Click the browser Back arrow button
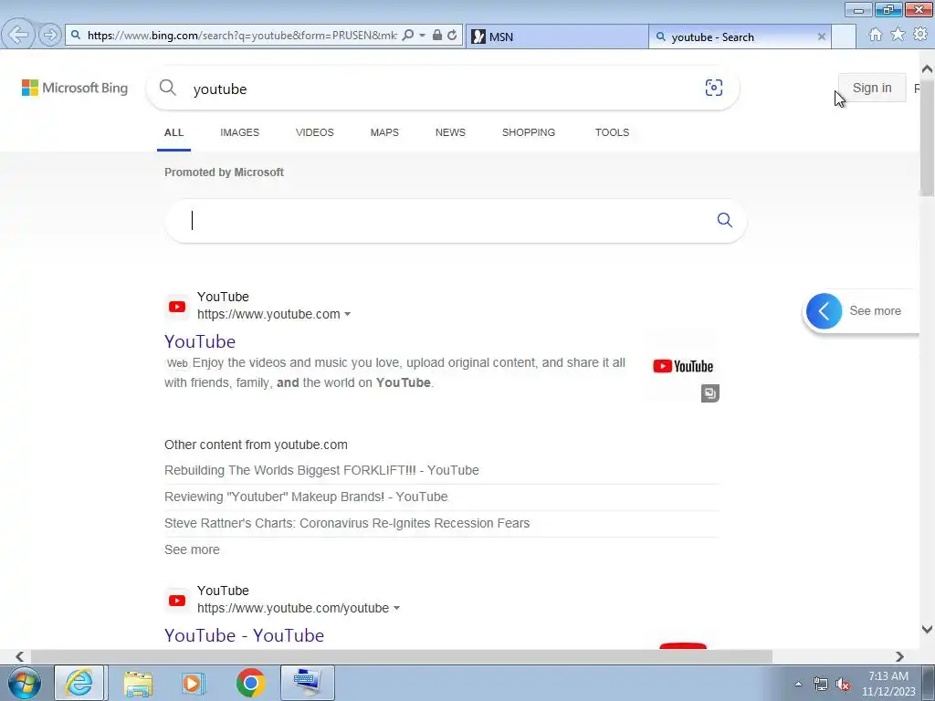935x701 pixels. point(18,35)
